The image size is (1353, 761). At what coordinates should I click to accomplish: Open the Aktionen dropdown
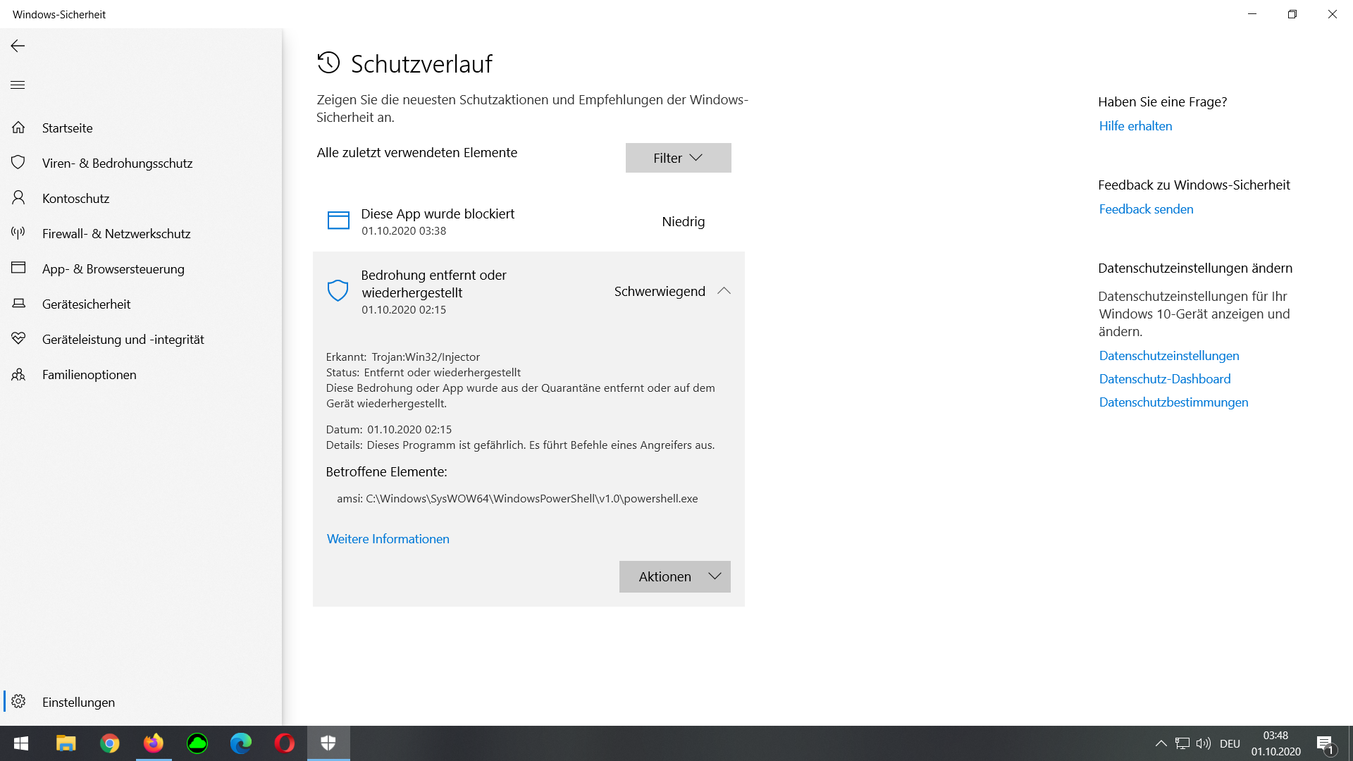[x=674, y=576]
